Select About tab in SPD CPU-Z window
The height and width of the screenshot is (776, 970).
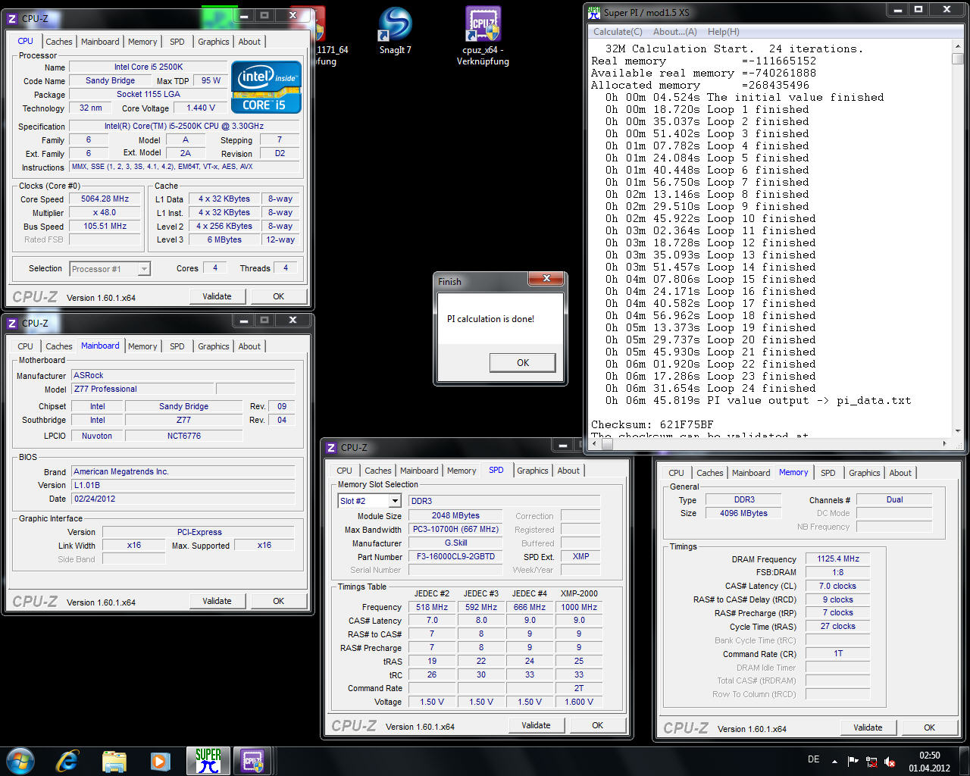pyautogui.click(x=568, y=471)
